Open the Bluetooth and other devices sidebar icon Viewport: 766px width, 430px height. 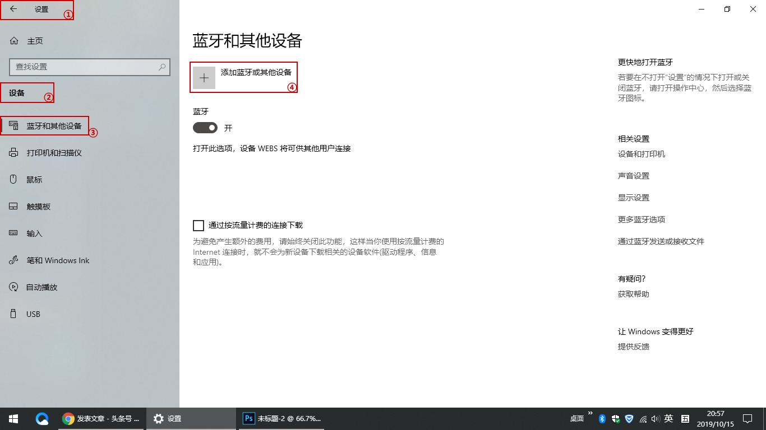(x=13, y=126)
